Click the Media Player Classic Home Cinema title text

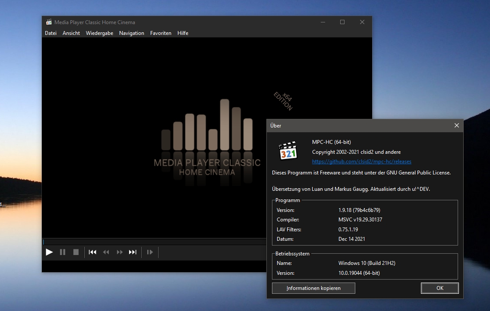(x=95, y=22)
